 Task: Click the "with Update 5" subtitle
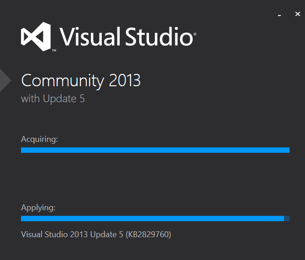tap(53, 99)
